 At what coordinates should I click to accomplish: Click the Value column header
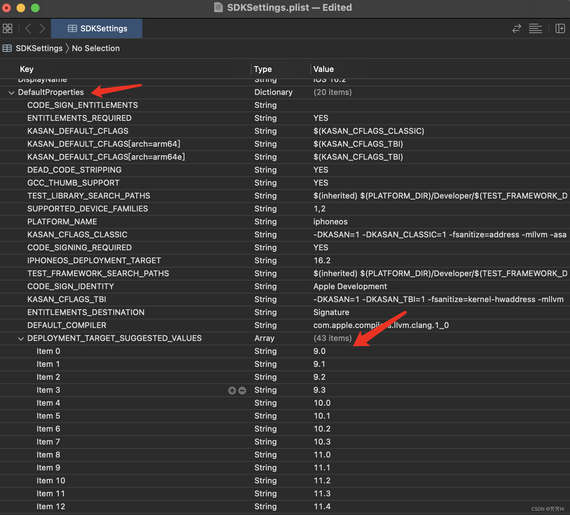click(x=323, y=69)
